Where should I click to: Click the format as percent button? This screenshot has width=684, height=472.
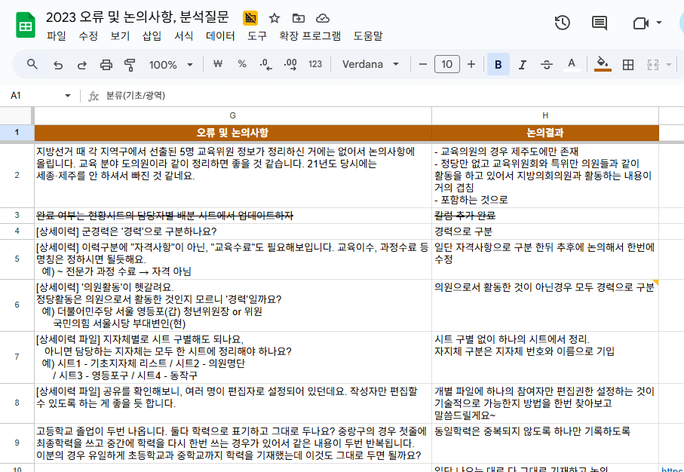(x=242, y=65)
